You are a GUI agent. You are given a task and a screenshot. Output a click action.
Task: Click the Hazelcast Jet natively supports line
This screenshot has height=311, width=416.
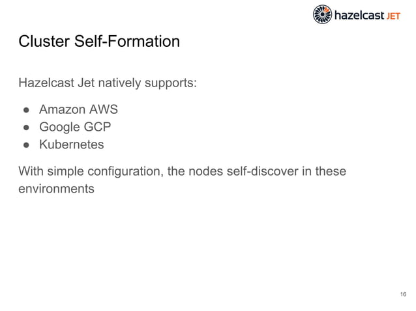(x=108, y=83)
